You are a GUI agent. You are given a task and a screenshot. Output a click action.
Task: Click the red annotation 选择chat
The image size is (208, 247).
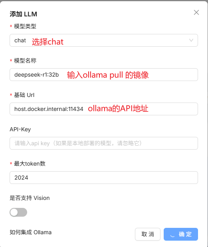tap(48, 42)
